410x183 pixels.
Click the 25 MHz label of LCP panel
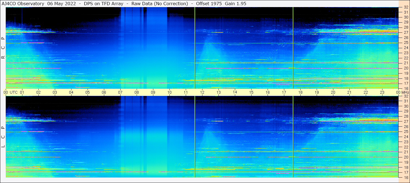pyautogui.click(x=406, y=132)
